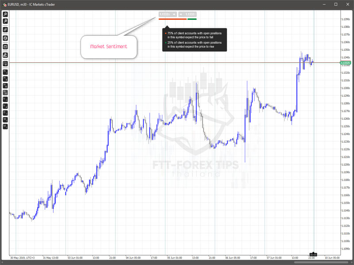Switch to h1 timeframe
Screen dimensions: 354x265
click(x=5, y=99)
